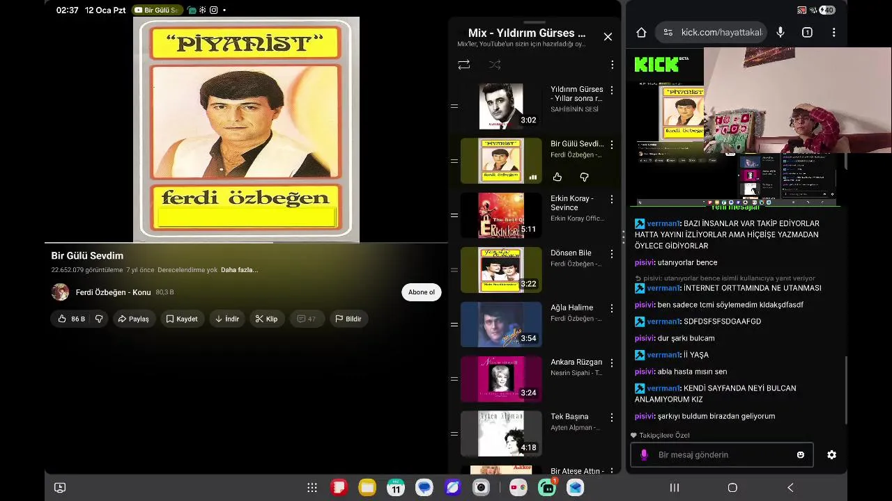Image resolution: width=892 pixels, height=501 pixels.
Task: Open Kick chat settings gear
Action: (831, 454)
